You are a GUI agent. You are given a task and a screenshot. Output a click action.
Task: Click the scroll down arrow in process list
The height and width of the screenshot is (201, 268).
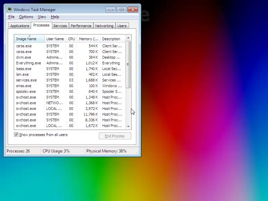coord(128,127)
